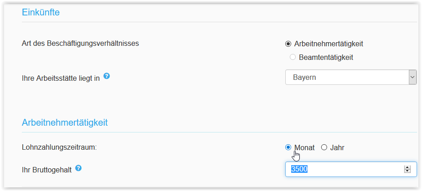Click the dropdown arrow of the Arbeitsstätte select
Screen dimensions: 422x191
click(x=412, y=77)
